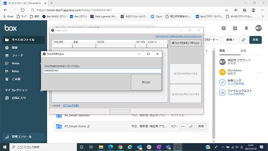Viewport: 268px width, 151px height.
Task: Open ごみ箱 trash in sidebar
Action: (16, 79)
